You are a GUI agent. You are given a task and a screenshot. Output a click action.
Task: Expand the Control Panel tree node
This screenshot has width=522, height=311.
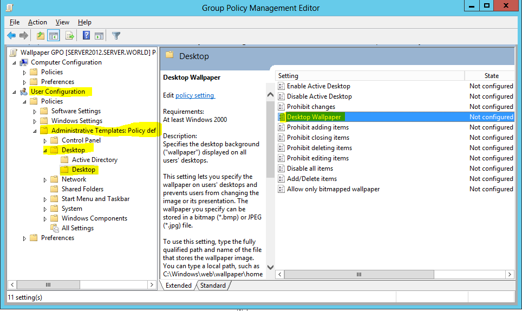click(x=45, y=140)
